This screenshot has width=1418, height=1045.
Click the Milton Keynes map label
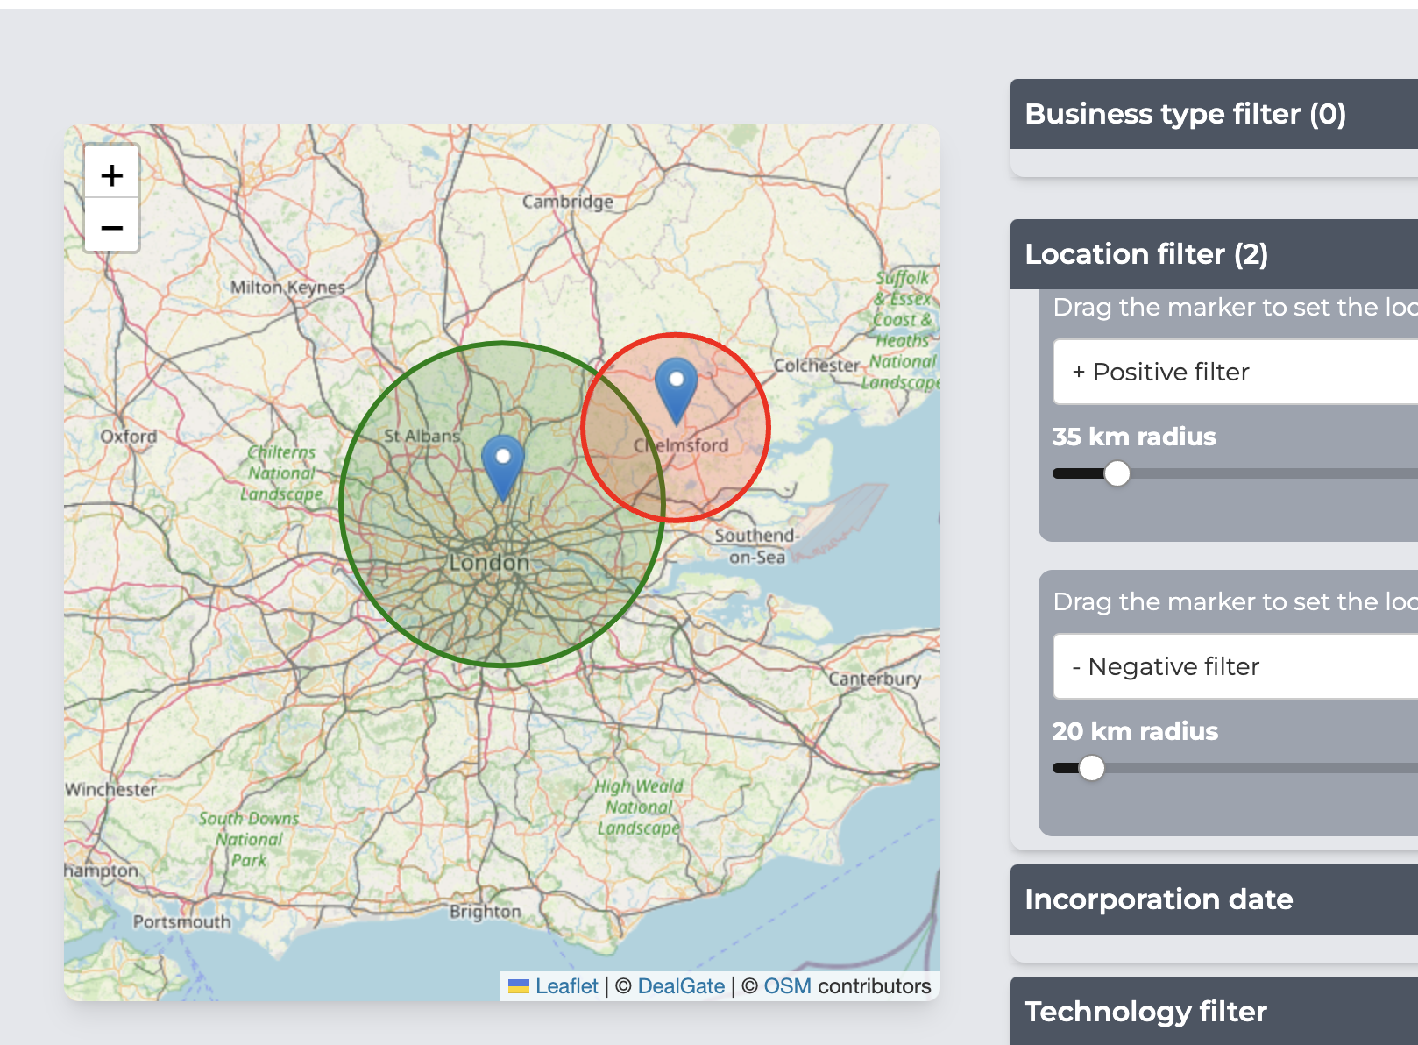click(x=287, y=287)
